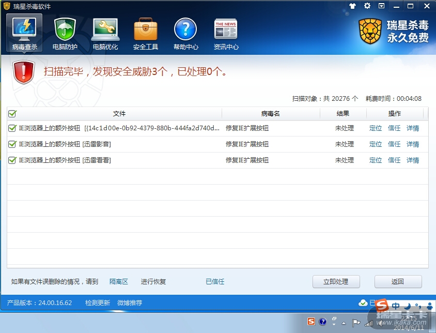Viewport: 436px width, 333px height.
Task: Click 信任 for the 迅雷看看 entry
Action: click(394, 160)
